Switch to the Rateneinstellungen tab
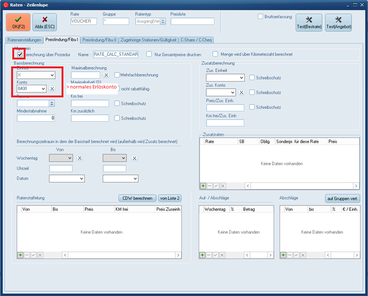Screen dimensions: 368x296 pyautogui.click(x=24, y=40)
